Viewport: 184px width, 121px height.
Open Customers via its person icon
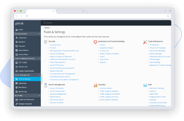[17, 38]
